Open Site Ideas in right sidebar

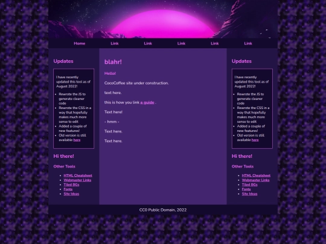tap(249, 194)
